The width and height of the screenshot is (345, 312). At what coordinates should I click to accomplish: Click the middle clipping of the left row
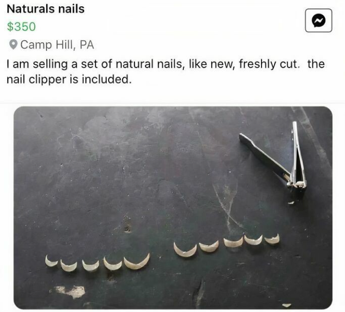click(x=91, y=265)
